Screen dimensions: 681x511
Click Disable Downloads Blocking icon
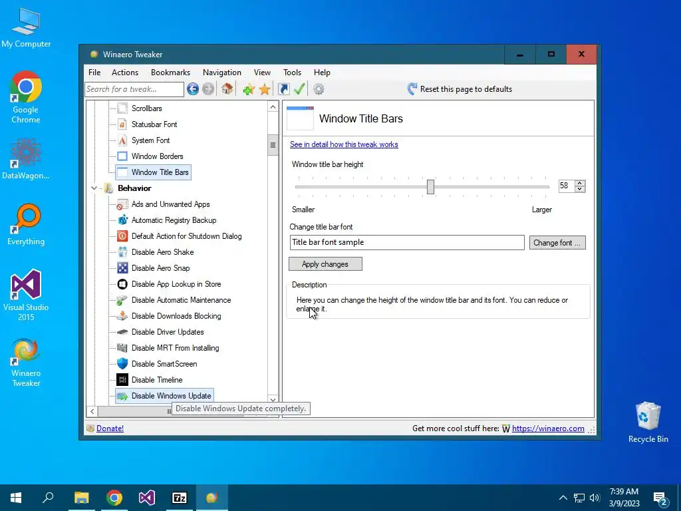[122, 316]
